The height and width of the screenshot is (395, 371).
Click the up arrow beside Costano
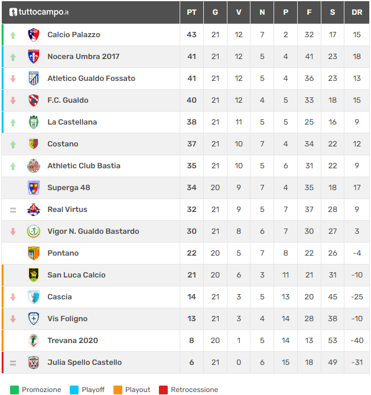[x=13, y=144]
